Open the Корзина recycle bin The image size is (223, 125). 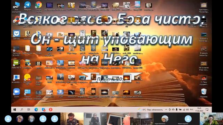coord(204,93)
